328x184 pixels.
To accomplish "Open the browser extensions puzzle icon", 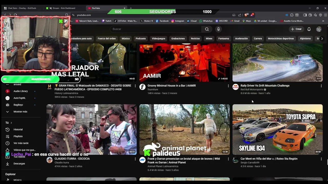I will coord(292,15).
